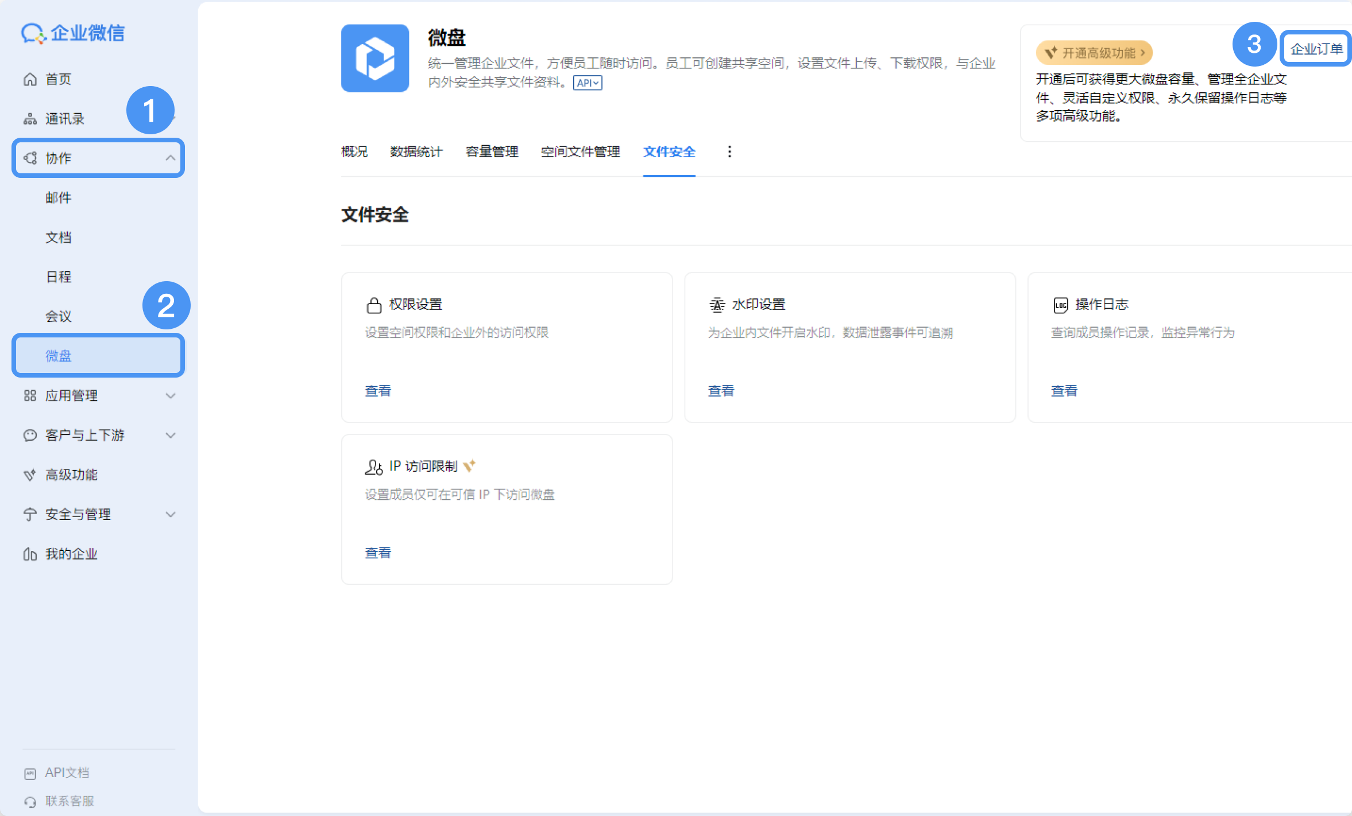
Task: Click the 开通高级功能 button
Action: 1094,53
